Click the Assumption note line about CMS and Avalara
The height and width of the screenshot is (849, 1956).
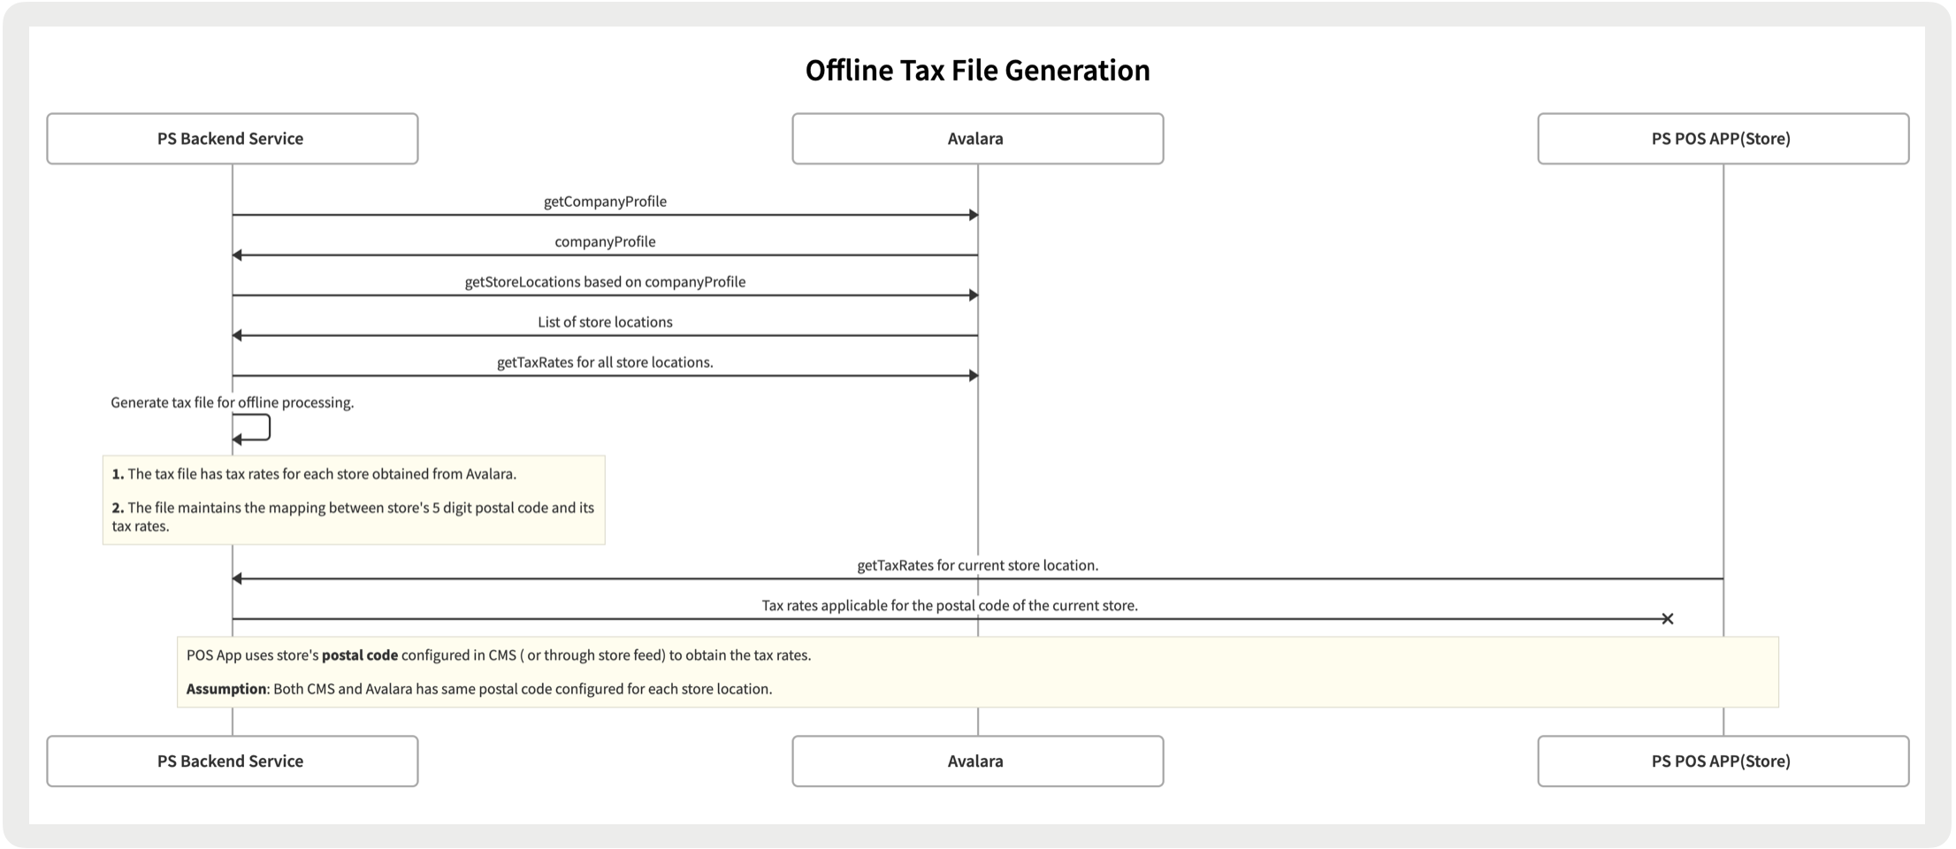coord(479,689)
